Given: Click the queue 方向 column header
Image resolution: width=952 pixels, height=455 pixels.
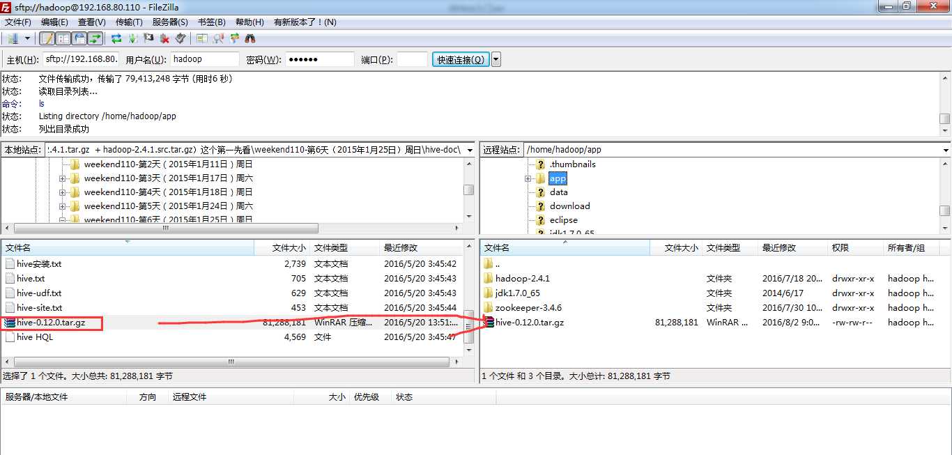Looking at the screenshot, I should click(x=148, y=396).
